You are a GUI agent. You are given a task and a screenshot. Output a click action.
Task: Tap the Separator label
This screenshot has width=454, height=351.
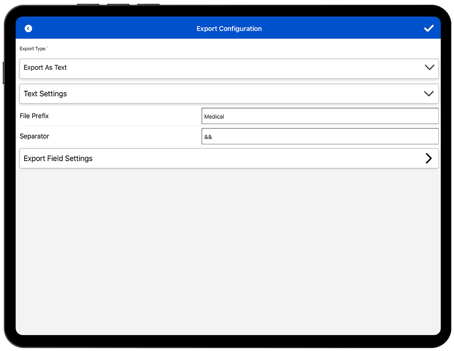coord(35,136)
